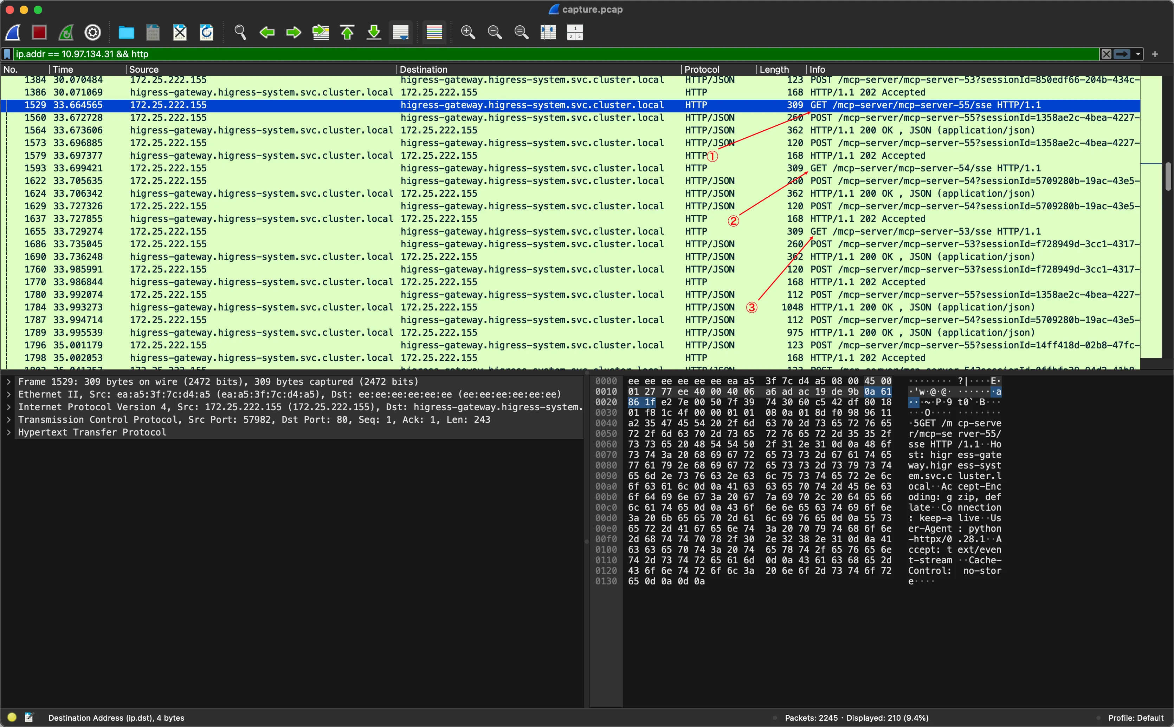The image size is (1174, 727).
Task: Open a capture file folder icon
Action: point(126,32)
